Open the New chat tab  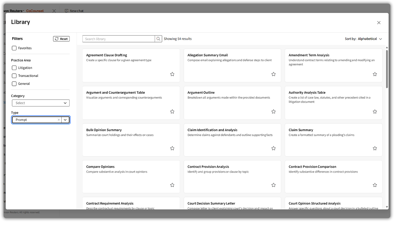(74, 11)
